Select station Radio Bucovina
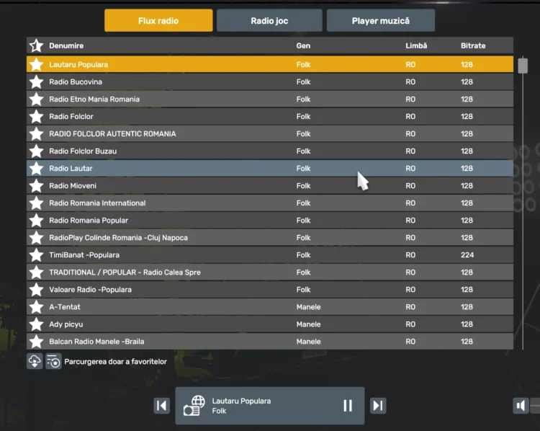The image size is (540, 431). (x=270, y=81)
